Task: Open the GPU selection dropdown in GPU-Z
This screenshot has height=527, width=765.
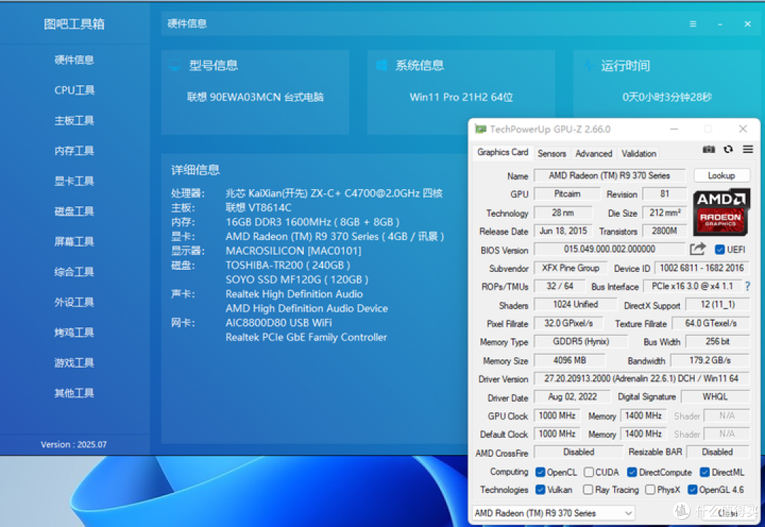Action: [553, 513]
